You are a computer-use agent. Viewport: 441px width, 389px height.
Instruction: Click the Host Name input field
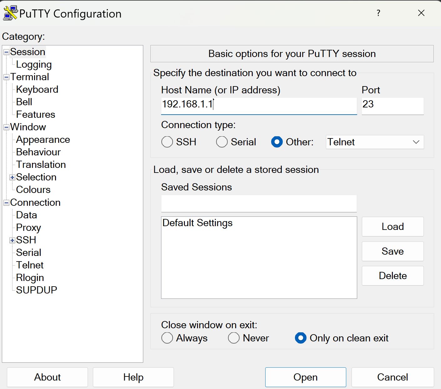259,106
